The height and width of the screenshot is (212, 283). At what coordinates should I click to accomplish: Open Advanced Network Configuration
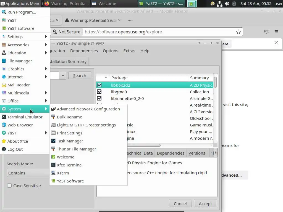click(x=88, y=109)
